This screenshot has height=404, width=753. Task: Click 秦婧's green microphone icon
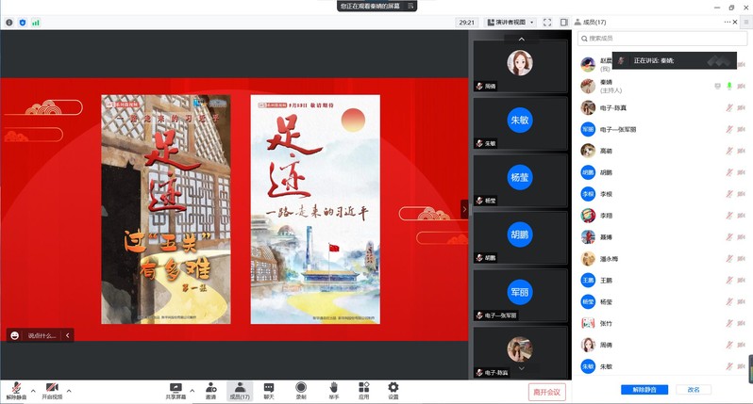click(729, 87)
